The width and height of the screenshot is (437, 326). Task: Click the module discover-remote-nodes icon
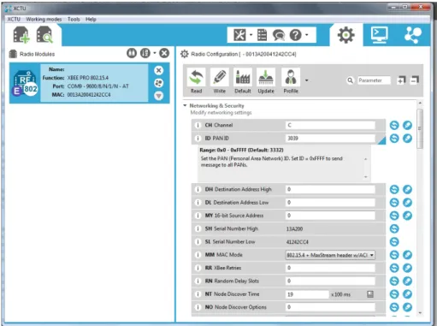click(159, 83)
